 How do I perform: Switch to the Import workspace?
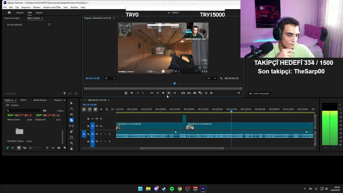pos(20,13)
